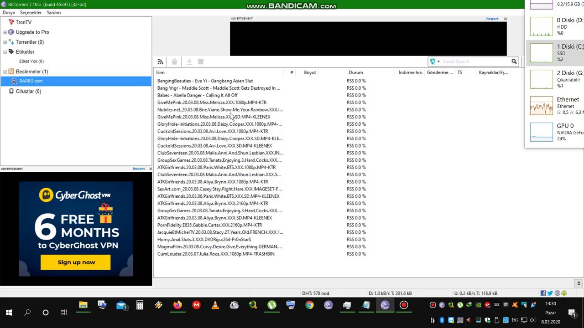Switch to uTorrent on the taskbar
This screenshot has width=584, height=328.
(x=272, y=305)
